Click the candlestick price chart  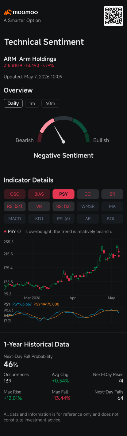click(63, 268)
